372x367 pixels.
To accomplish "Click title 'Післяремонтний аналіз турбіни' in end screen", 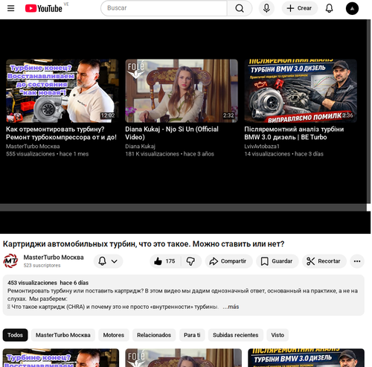I will click(x=294, y=133).
